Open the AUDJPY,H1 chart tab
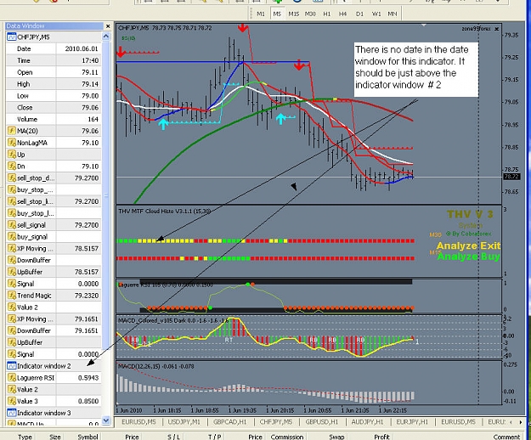 pos(367,421)
